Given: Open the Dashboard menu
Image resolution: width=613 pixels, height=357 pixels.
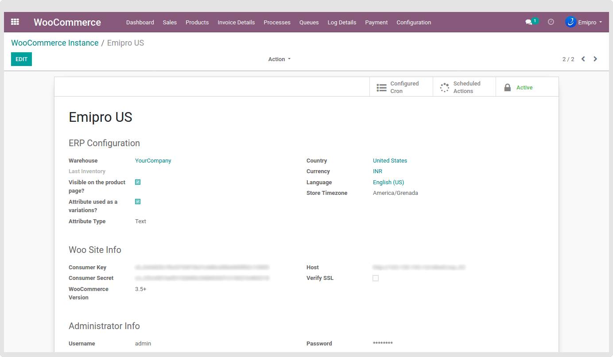Looking at the screenshot, I should click(x=140, y=22).
